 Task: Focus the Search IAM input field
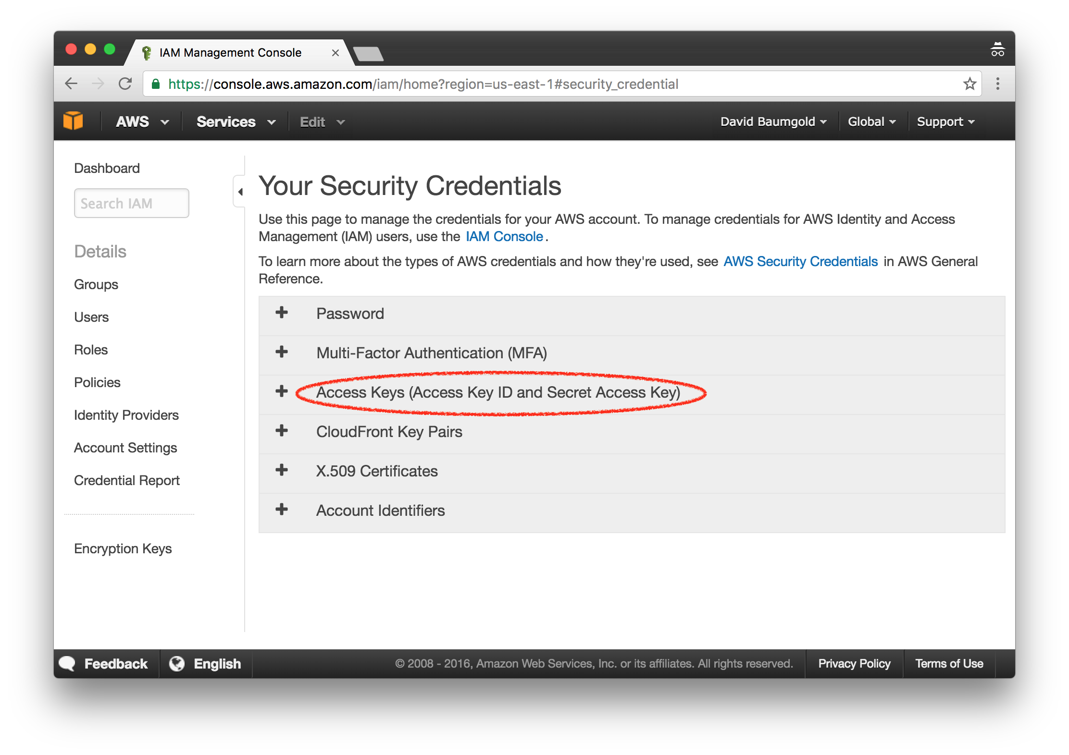(x=132, y=203)
